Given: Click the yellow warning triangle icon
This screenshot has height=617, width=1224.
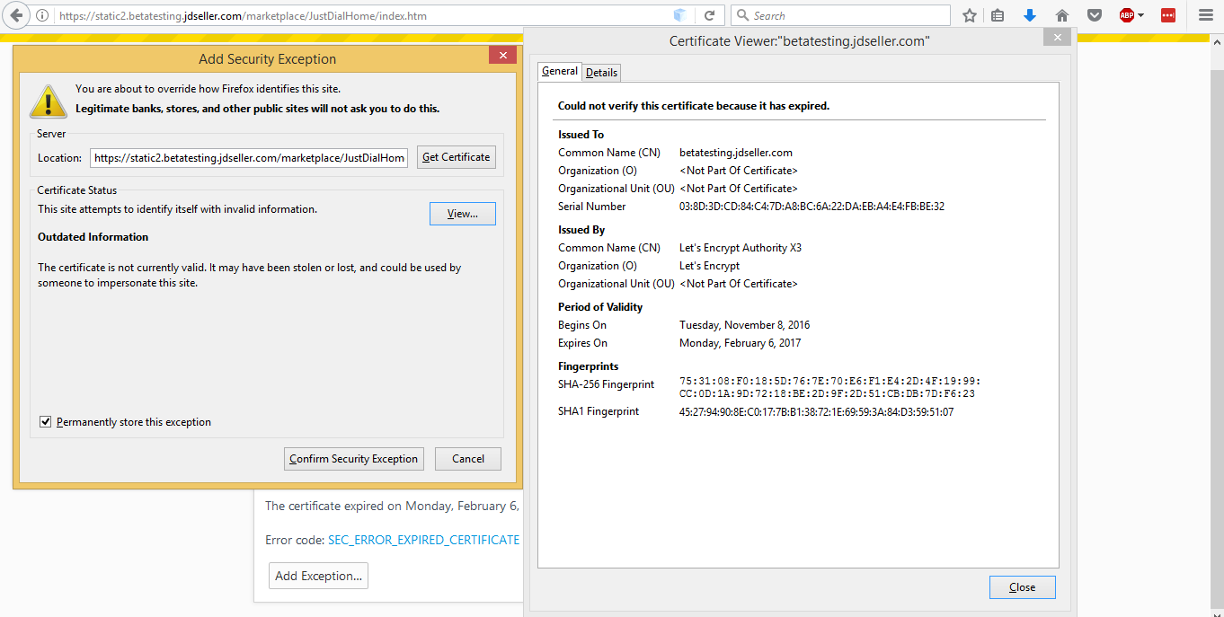Looking at the screenshot, I should pos(48,101).
